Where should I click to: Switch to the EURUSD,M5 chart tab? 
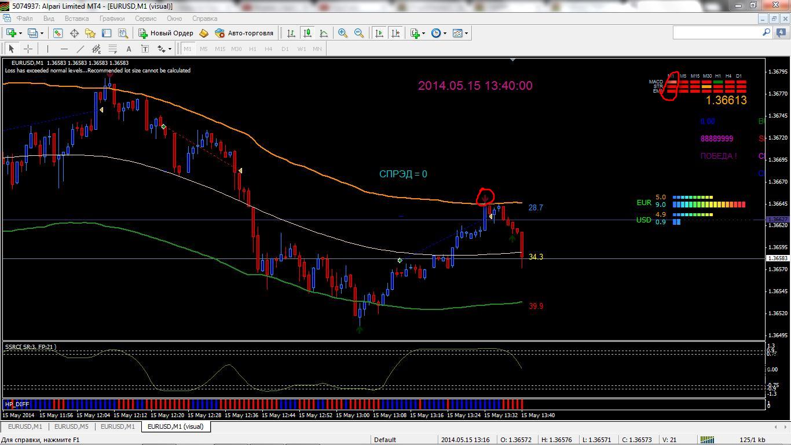pyautogui.click(x=71, y=426)
